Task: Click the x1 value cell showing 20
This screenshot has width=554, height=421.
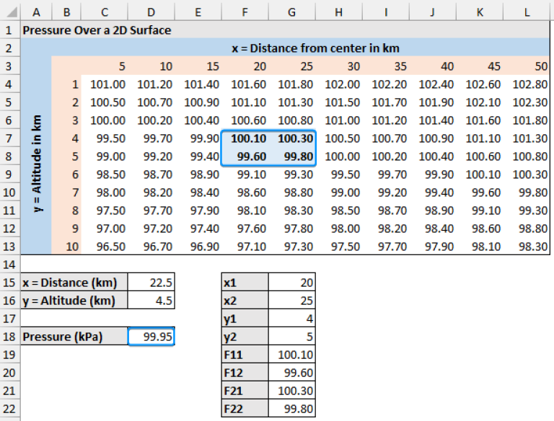Action: [291, 283]
